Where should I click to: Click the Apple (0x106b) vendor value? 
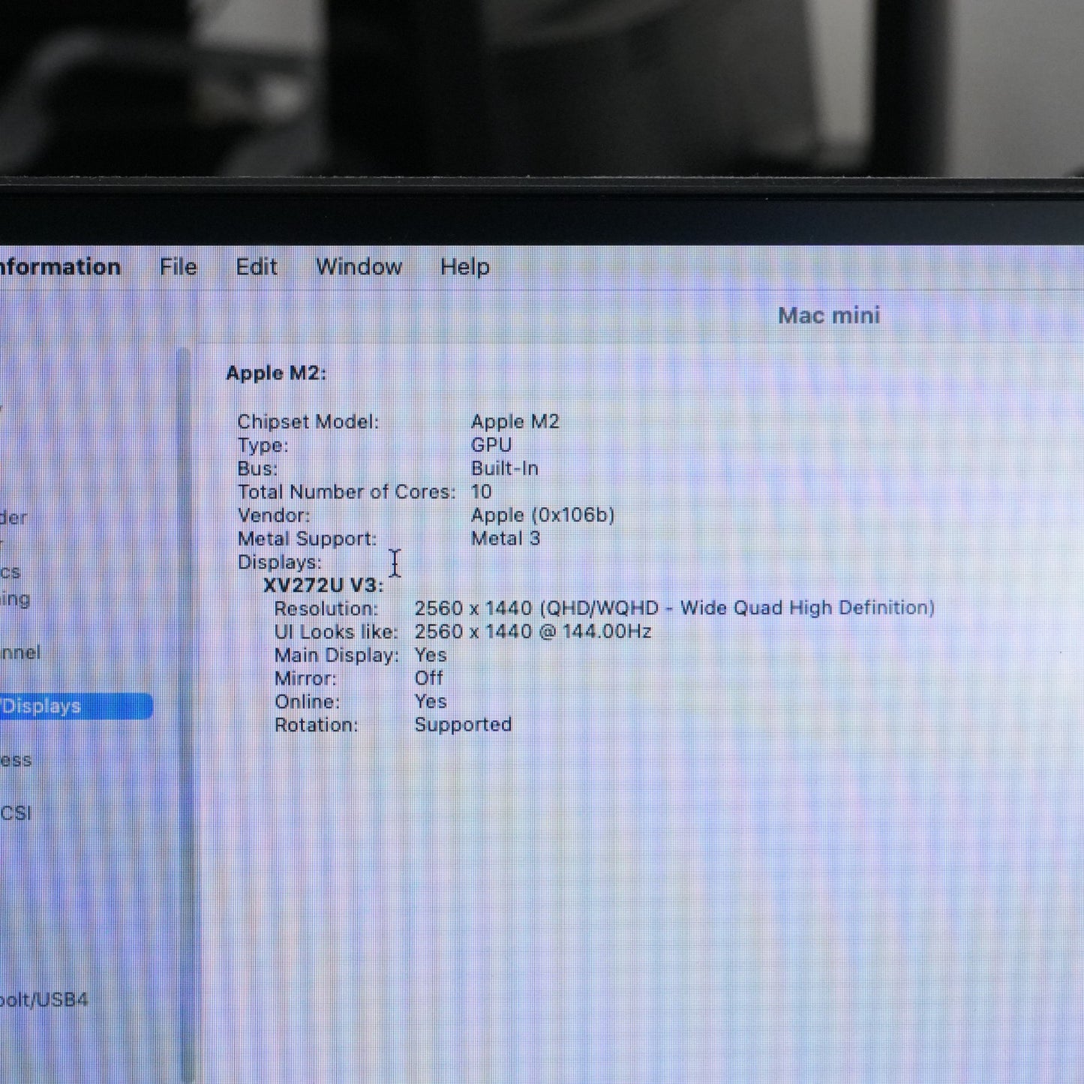tap(542, 515)
